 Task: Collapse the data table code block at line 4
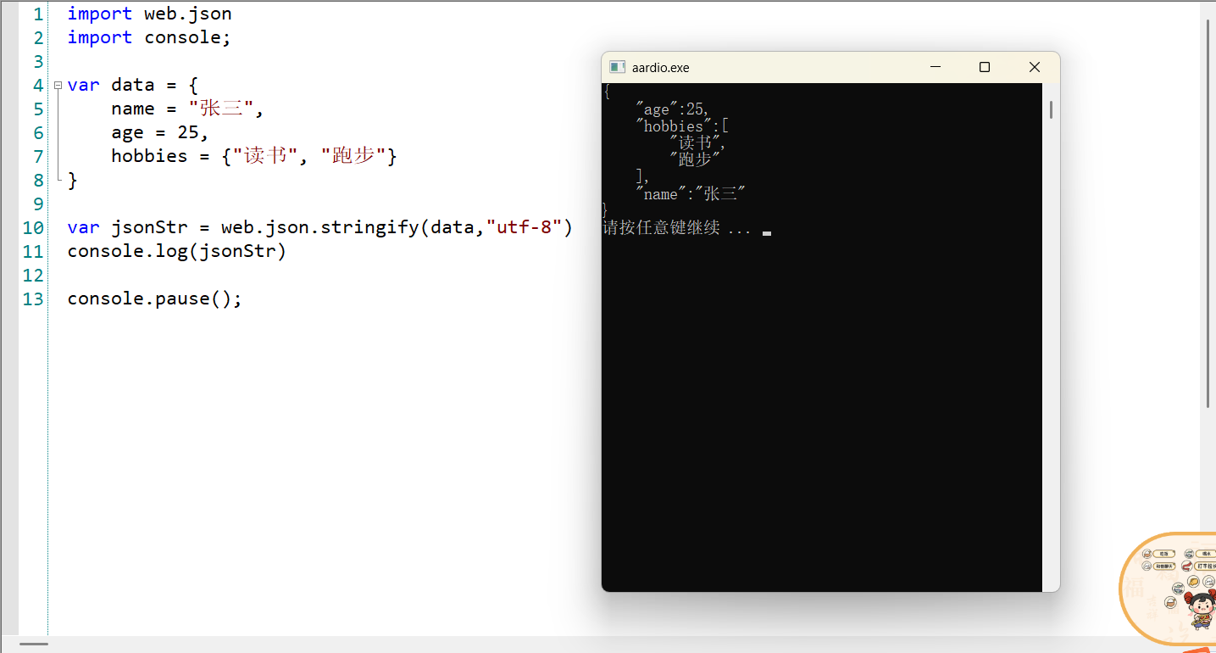tap(58, 85)
